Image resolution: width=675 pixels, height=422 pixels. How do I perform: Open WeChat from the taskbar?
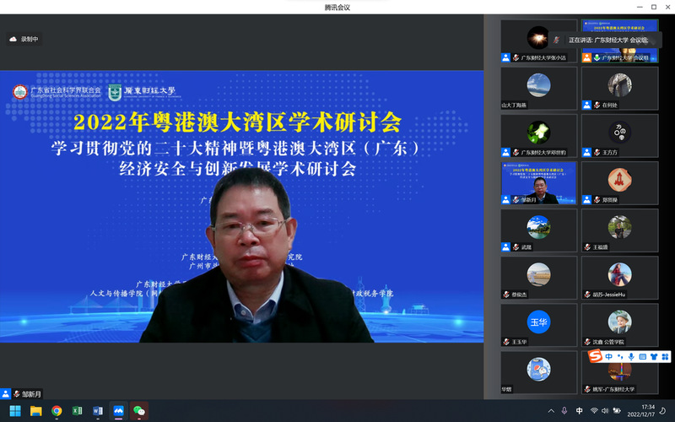[x=139, y=411]
